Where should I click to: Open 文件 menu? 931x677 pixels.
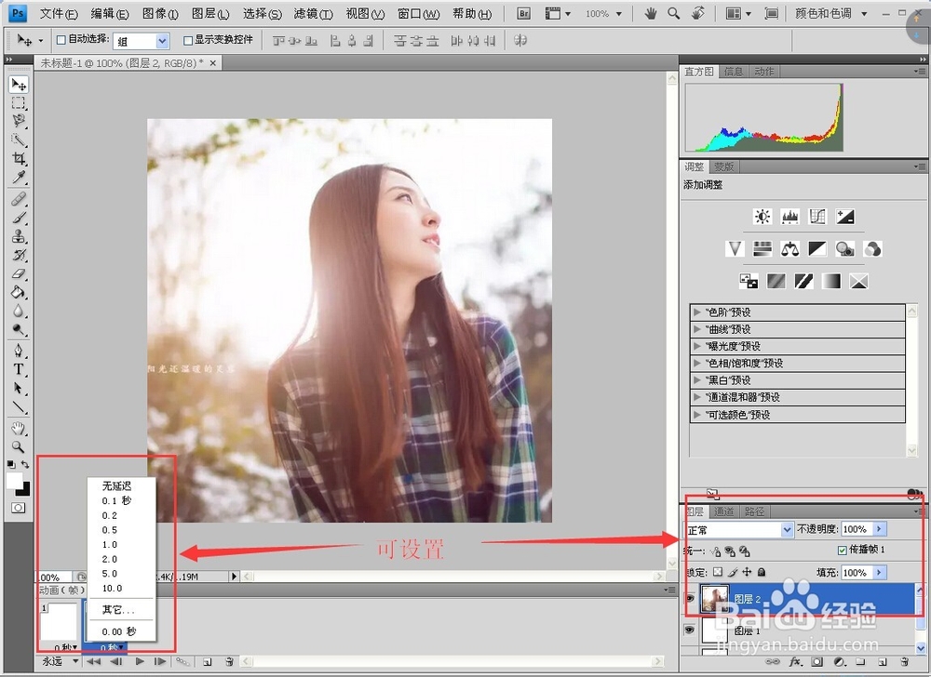58,13
